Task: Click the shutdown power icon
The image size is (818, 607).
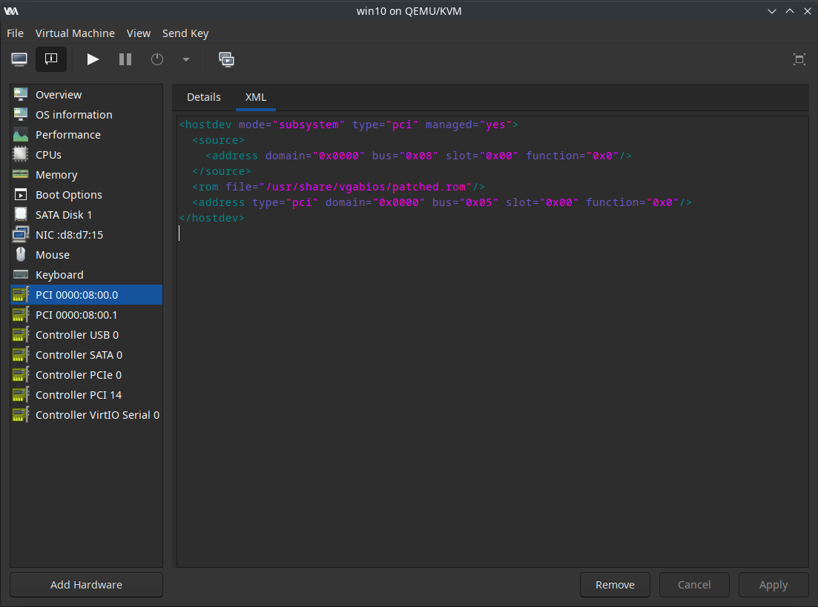Action: click(x=157, y=59)
